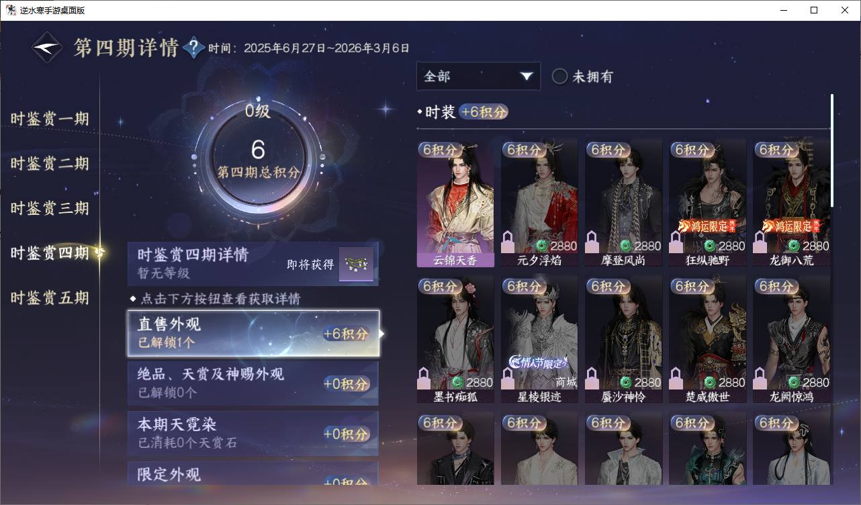Image resolution: width=861 pixels, height=505 pixels.
Task: Open the question mark help icon
Action: click(193, 48)
